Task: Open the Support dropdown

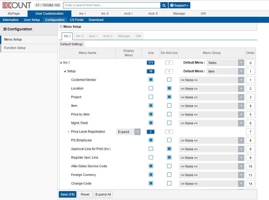Action: (179, 5)
